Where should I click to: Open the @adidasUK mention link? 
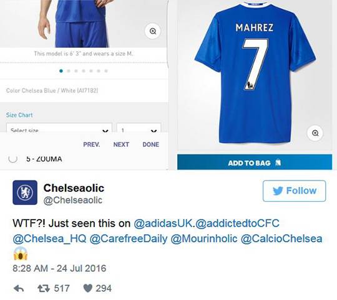click(x=163, y=223)
